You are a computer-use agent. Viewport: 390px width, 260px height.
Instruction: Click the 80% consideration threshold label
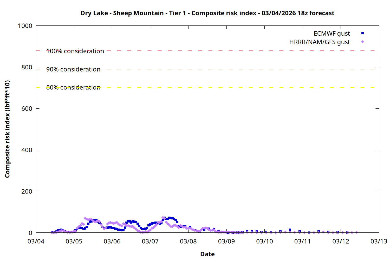click(73, 88)
